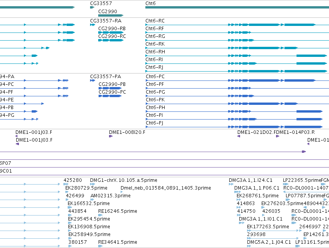329x248 pixels.
Task: Select protein CG33557-PA
Action: click(x=106, y=77)
